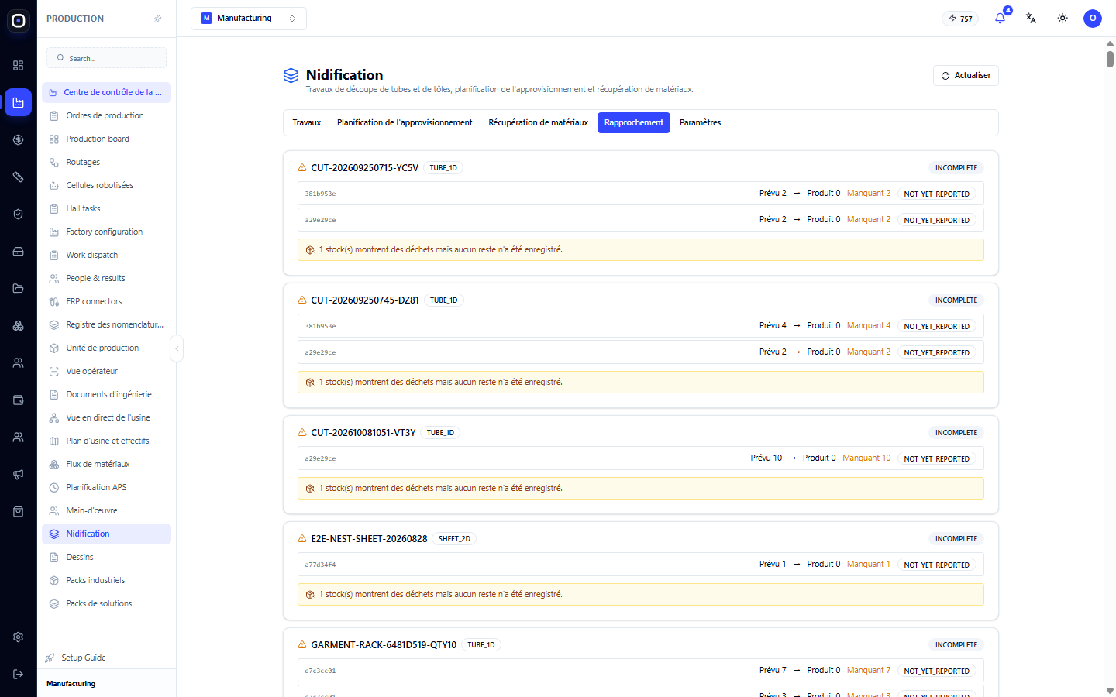The width and height of the screenshot is (1116, 697).
Task: Open the Setup Guide link
Action: (x=84, y=658)
